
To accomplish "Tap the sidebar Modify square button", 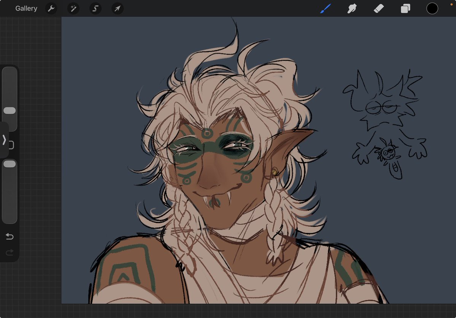I will [12, 145].
